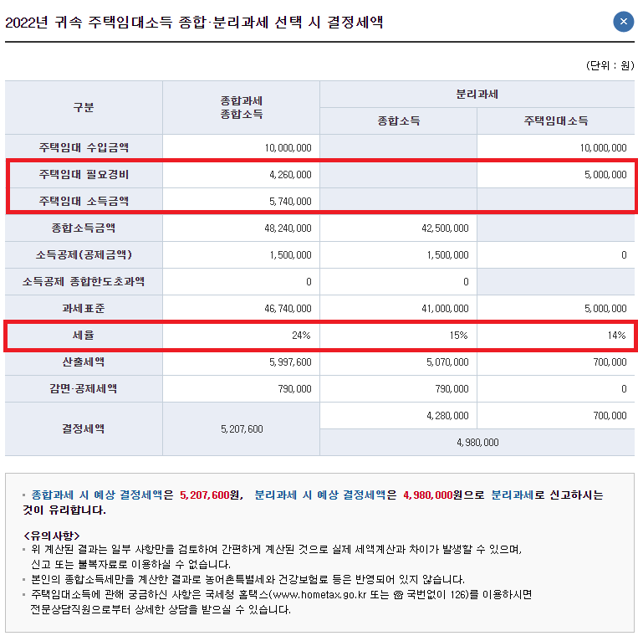
Task: Select the 42,500,000 종합소득금액 value
Action: tap(445, 228)
